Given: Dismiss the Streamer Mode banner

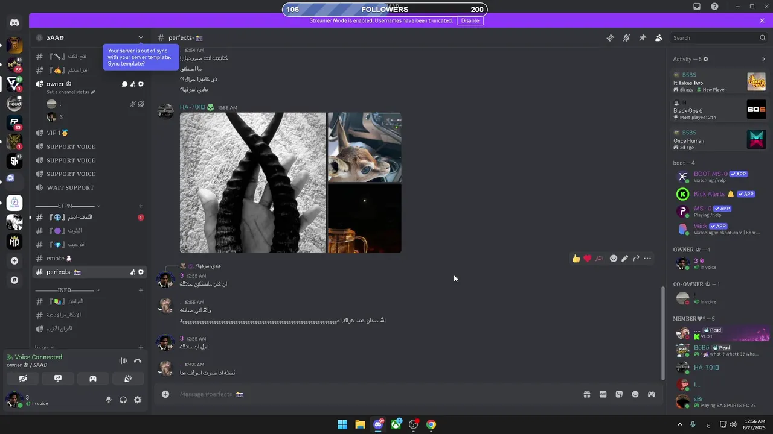Looking at the screenshot, I should click(x=762, y=20).
